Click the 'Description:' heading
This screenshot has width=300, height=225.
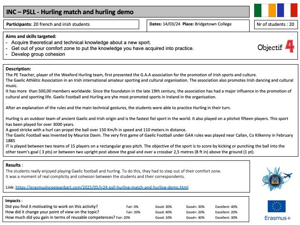tap(18, 69)
